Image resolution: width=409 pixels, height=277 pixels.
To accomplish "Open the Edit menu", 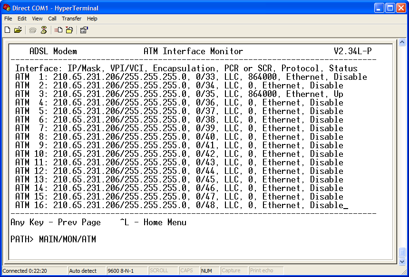I will click(22, 19).
